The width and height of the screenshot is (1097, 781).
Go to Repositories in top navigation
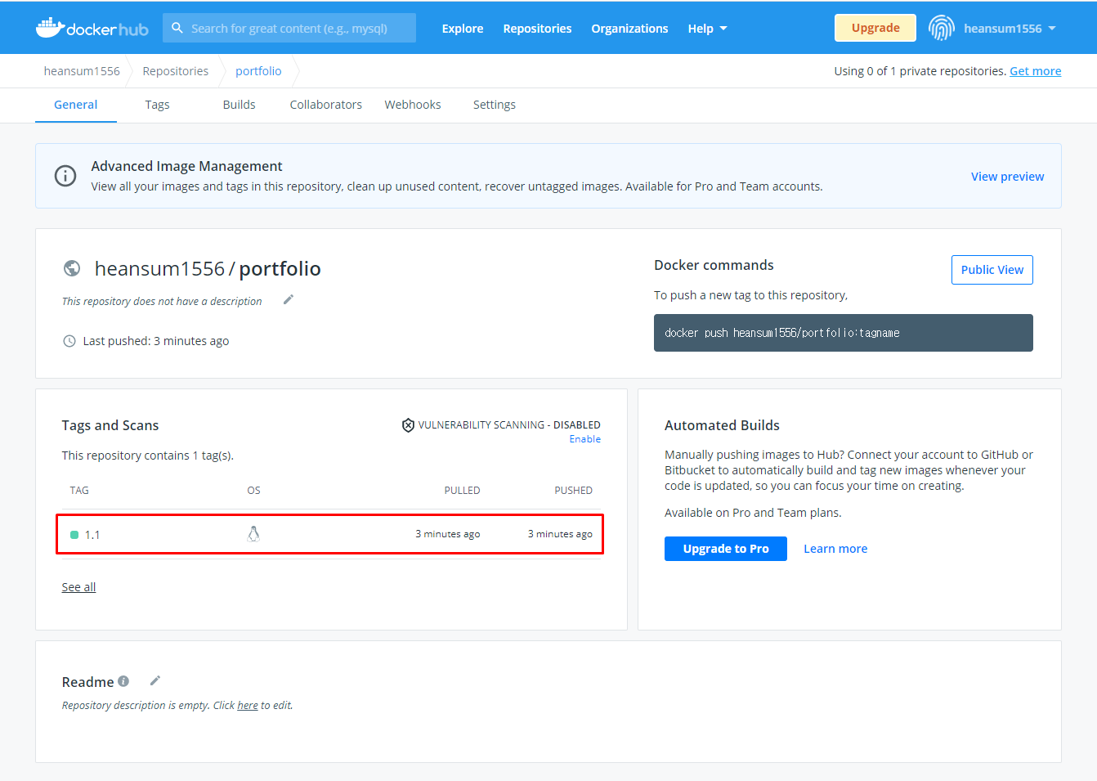(x=537, y=29)
